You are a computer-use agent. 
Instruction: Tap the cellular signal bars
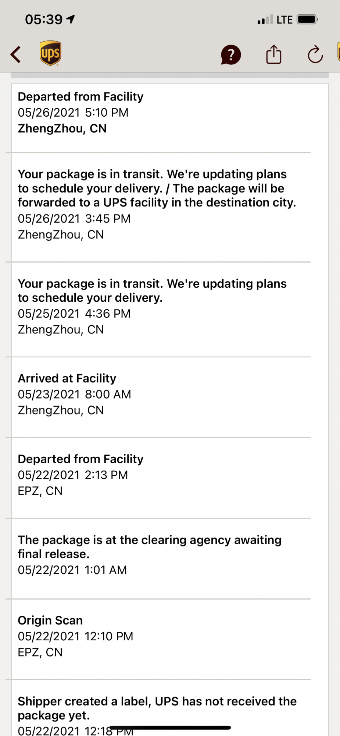265,20
